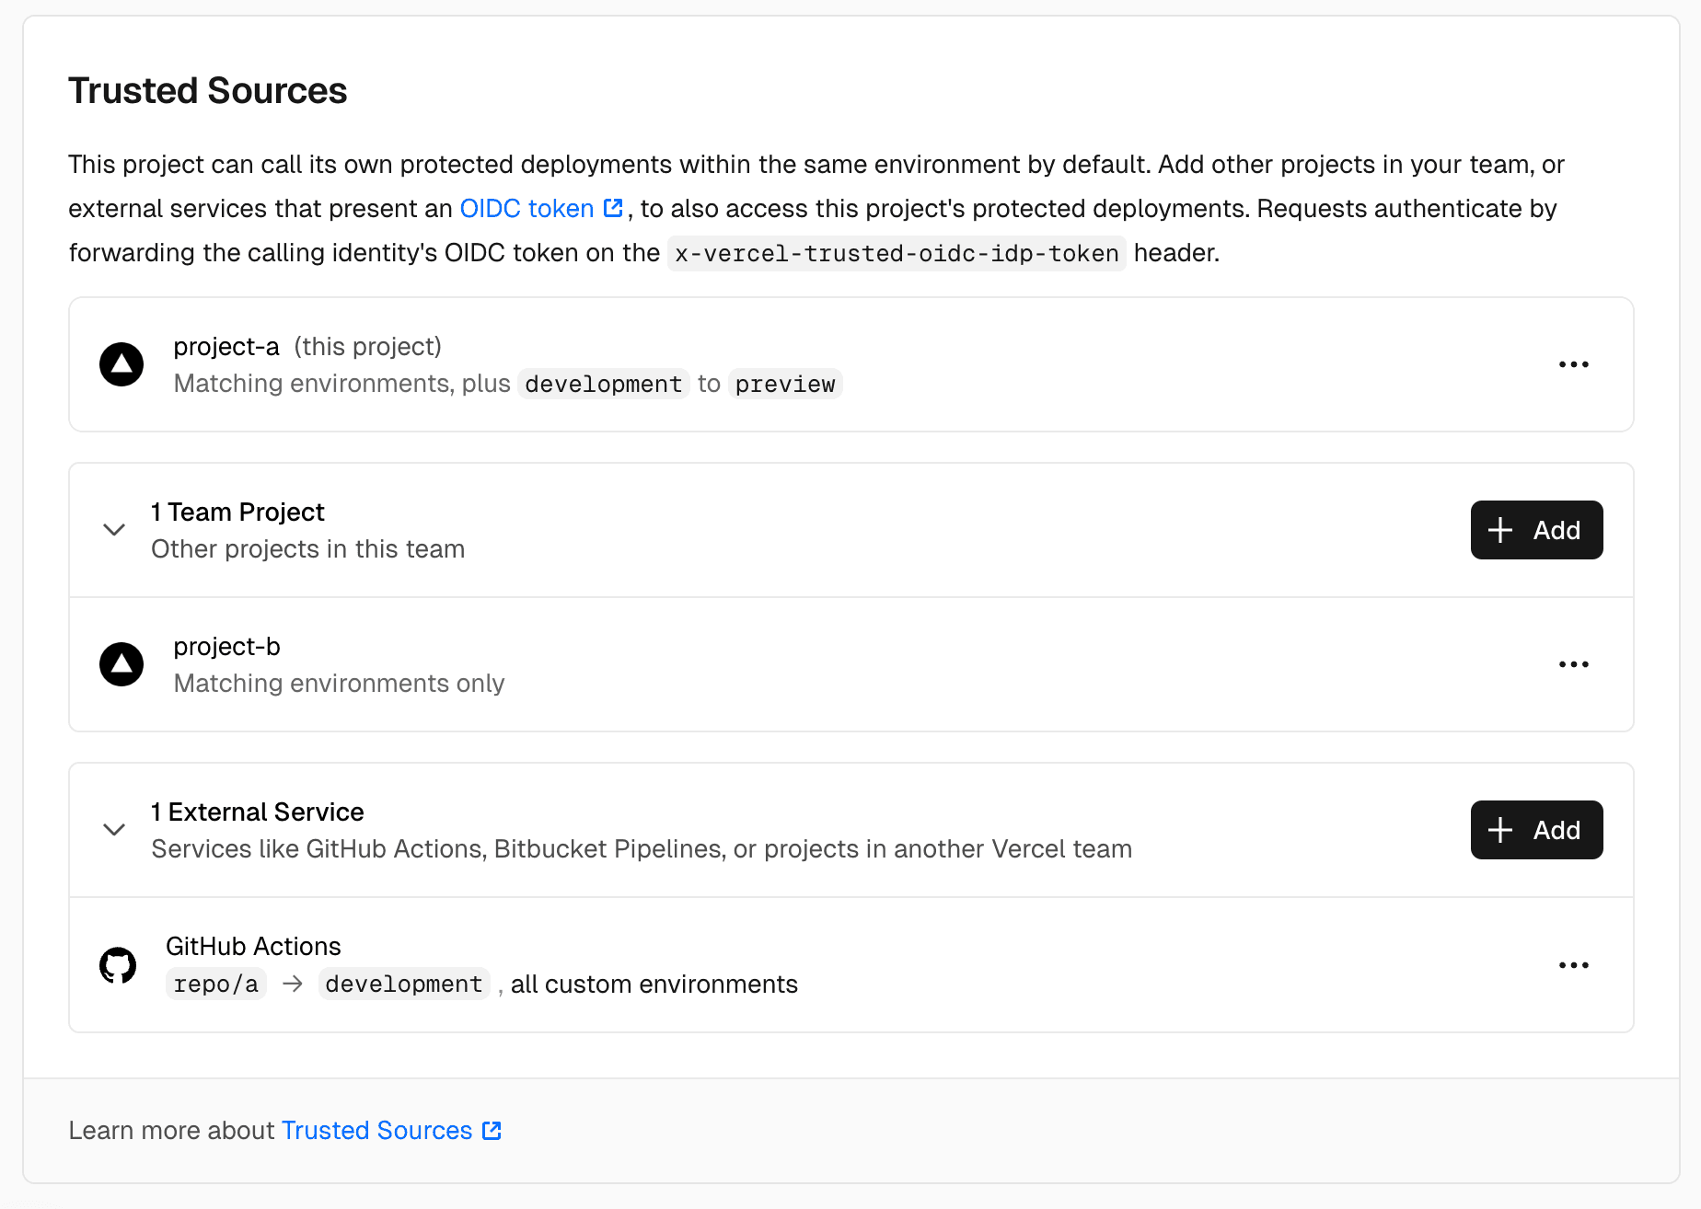Viewport: 1701px width, 1209px height.
Task: Open the OIDC token documentation link
Action: point(526,209)
